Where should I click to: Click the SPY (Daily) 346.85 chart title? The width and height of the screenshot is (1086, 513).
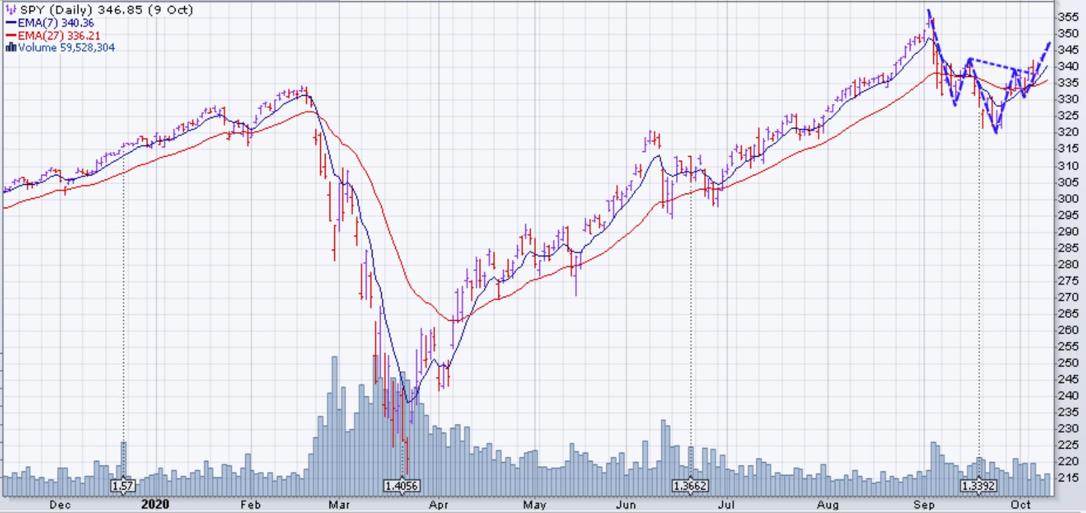point(107,10)
